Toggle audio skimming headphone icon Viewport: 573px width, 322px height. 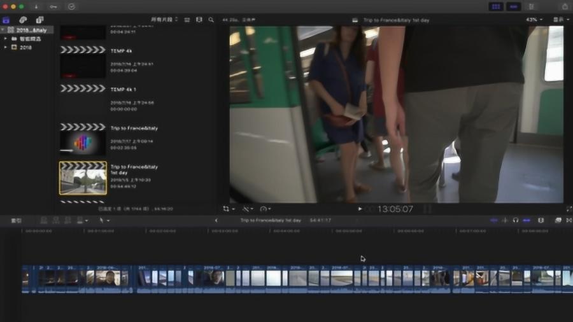516,220
